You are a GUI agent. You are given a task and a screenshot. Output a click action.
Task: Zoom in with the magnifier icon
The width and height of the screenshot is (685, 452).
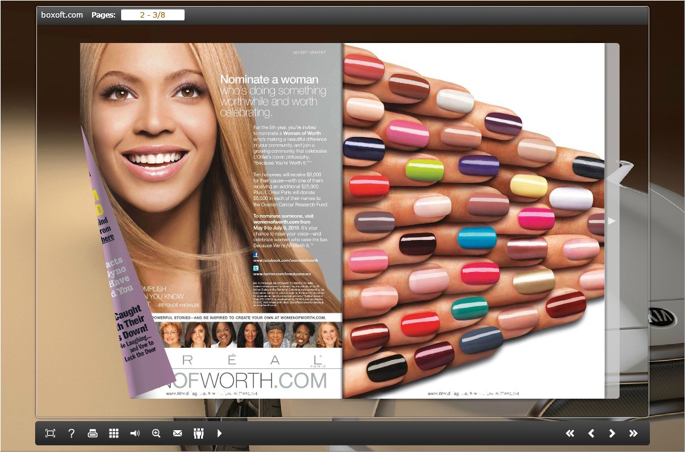pos(156,433)
